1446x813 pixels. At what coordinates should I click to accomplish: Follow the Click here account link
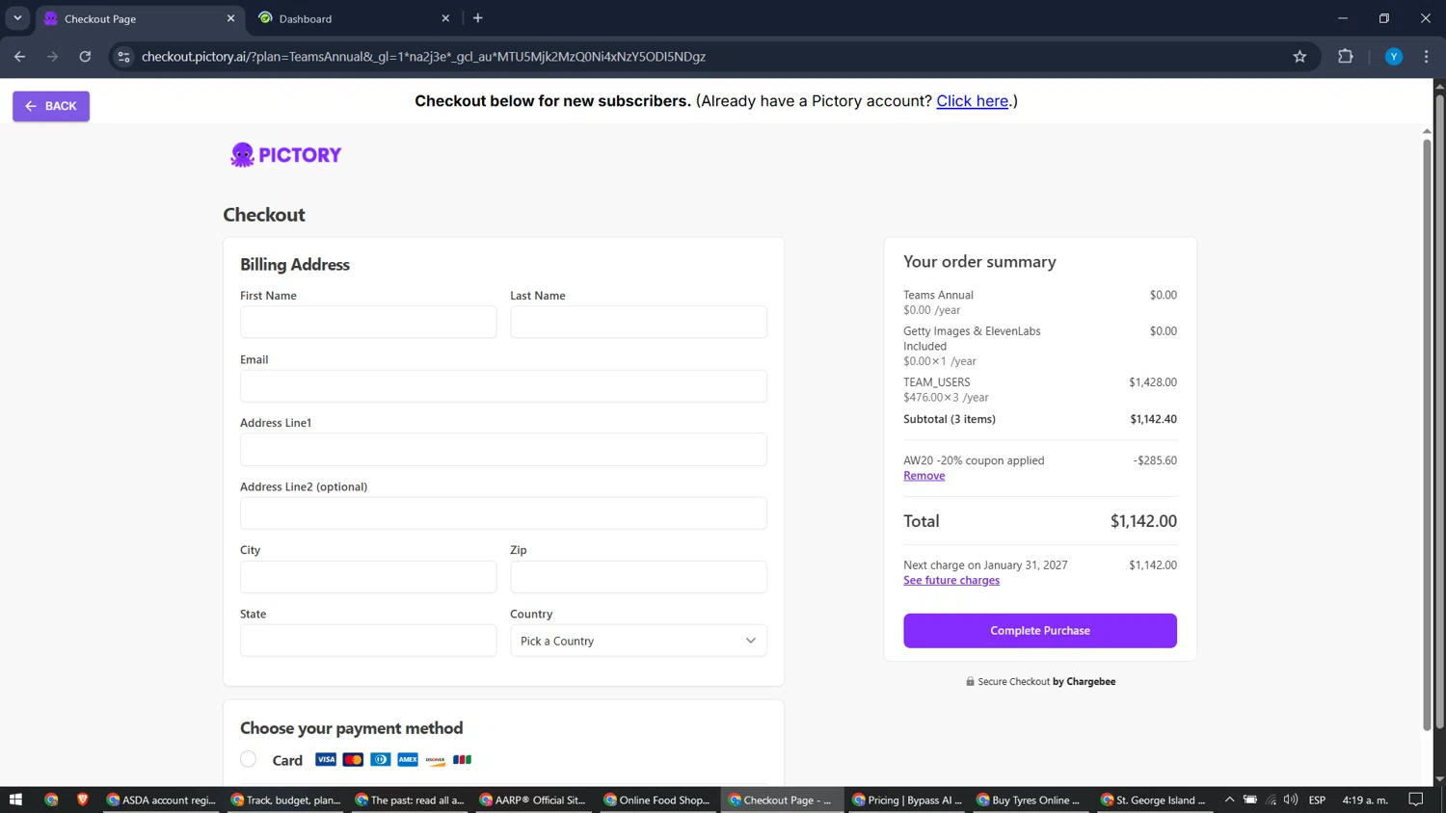(972, 101)
